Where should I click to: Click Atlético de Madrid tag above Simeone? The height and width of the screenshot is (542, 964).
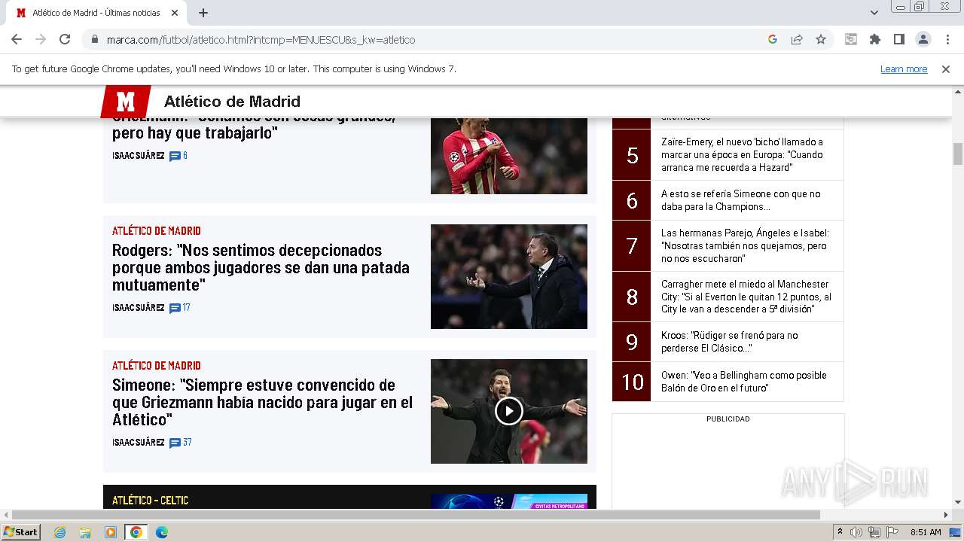coord(157,365)
